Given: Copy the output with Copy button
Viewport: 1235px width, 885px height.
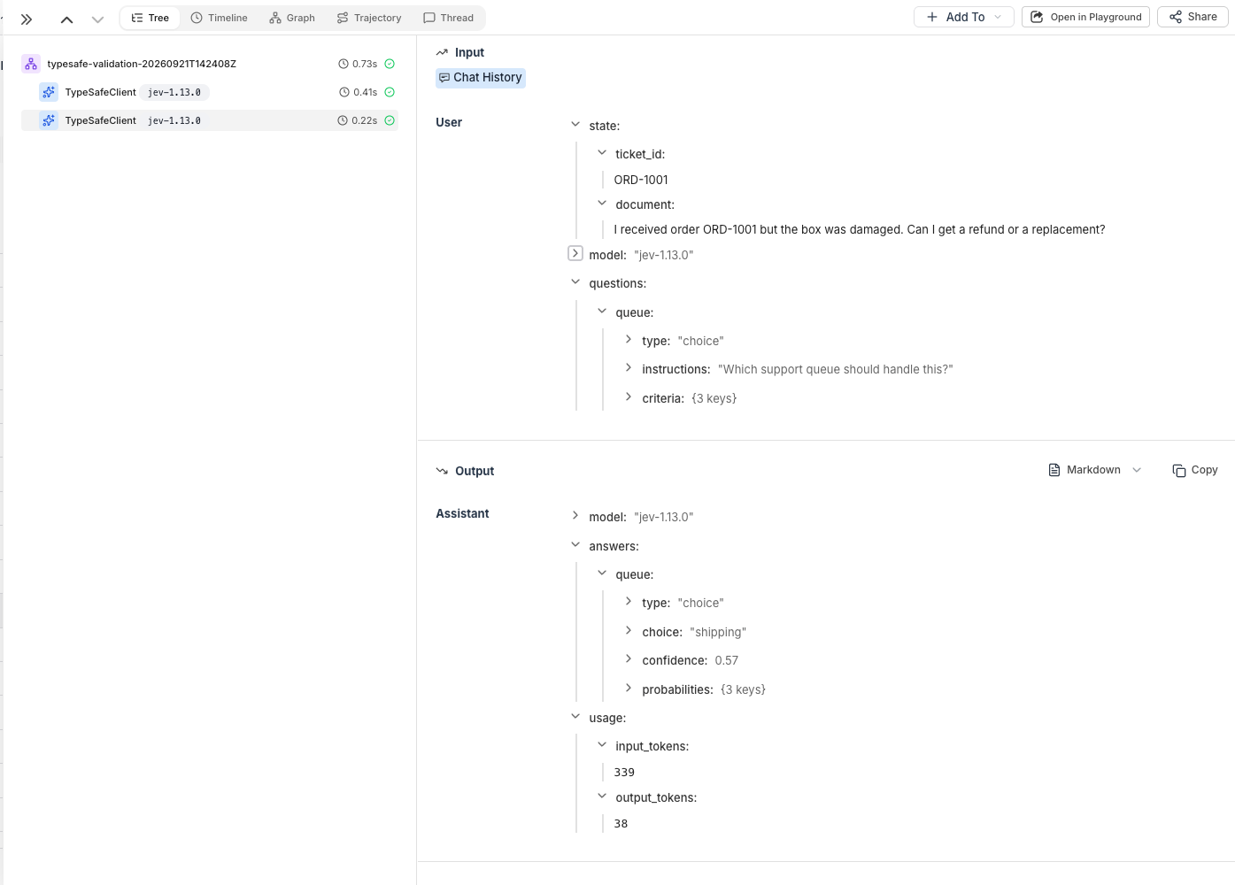Looking at the screenshot, I should click(1195, 470).
